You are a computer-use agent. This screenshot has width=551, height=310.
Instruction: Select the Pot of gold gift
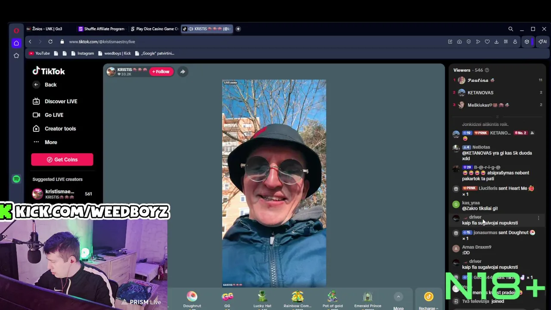332,300
